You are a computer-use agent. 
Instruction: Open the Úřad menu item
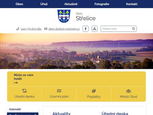(x=44, y=4)
